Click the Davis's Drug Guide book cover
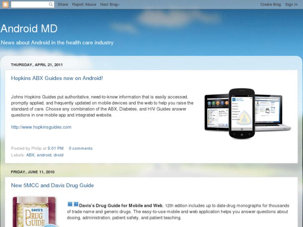Viewport: 303px width, 227px height. [35, 212]
